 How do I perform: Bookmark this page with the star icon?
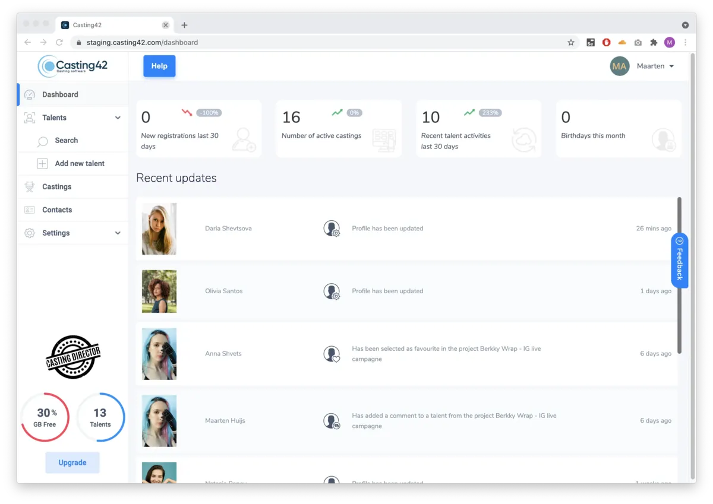(571, 43)
